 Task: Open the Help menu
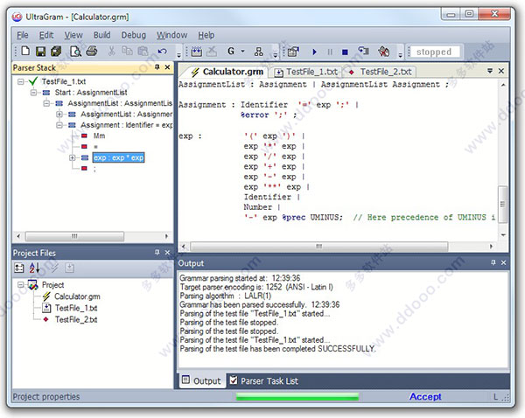click(206, 35)
